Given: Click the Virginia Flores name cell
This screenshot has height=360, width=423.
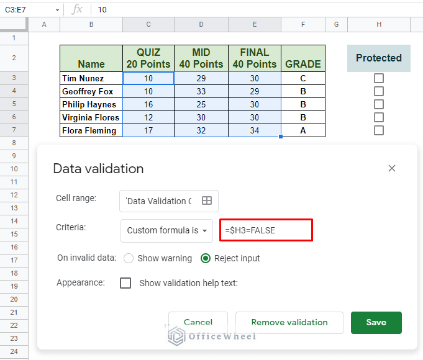Looking at the screenshot, I should 91,117.
